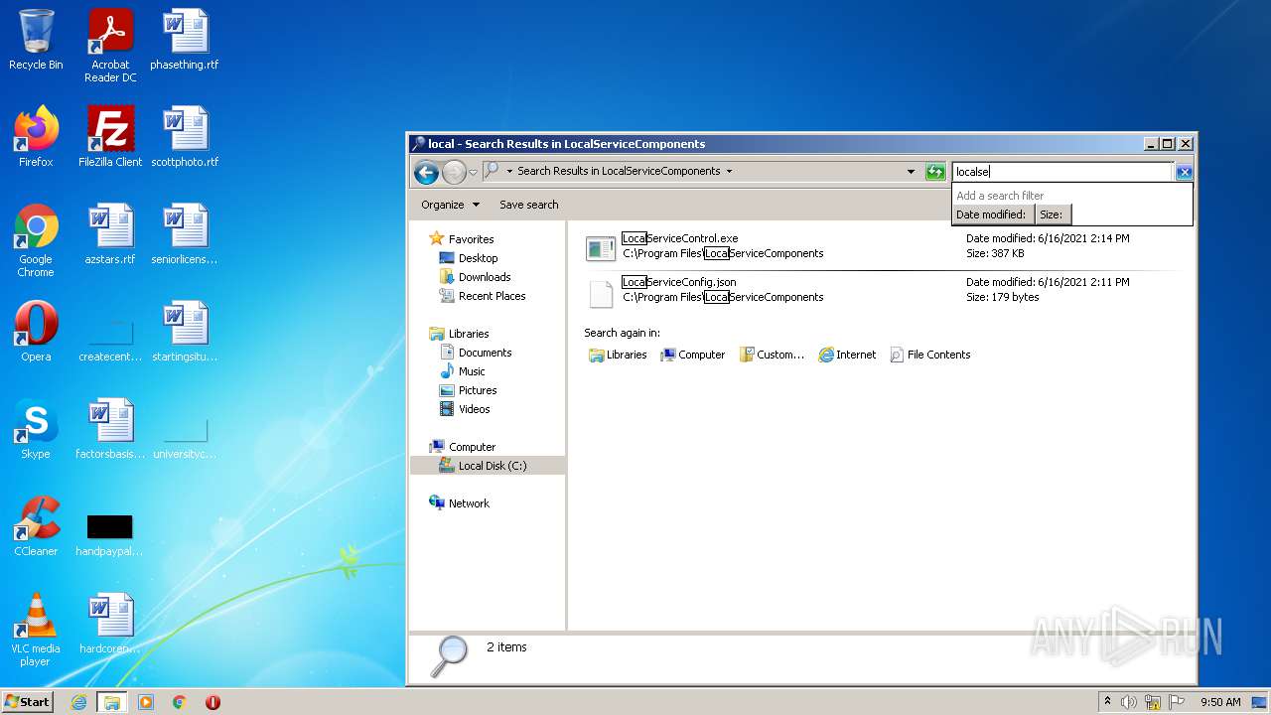Select CCleaner desktop shortcut

[x=36, y=526]
